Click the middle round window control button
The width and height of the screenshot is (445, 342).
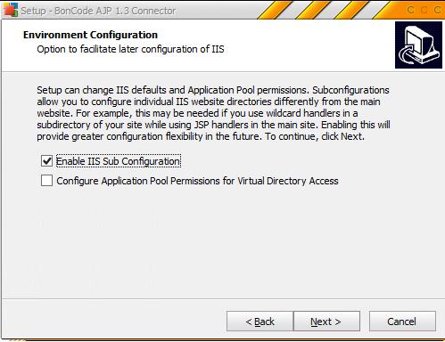424,10
